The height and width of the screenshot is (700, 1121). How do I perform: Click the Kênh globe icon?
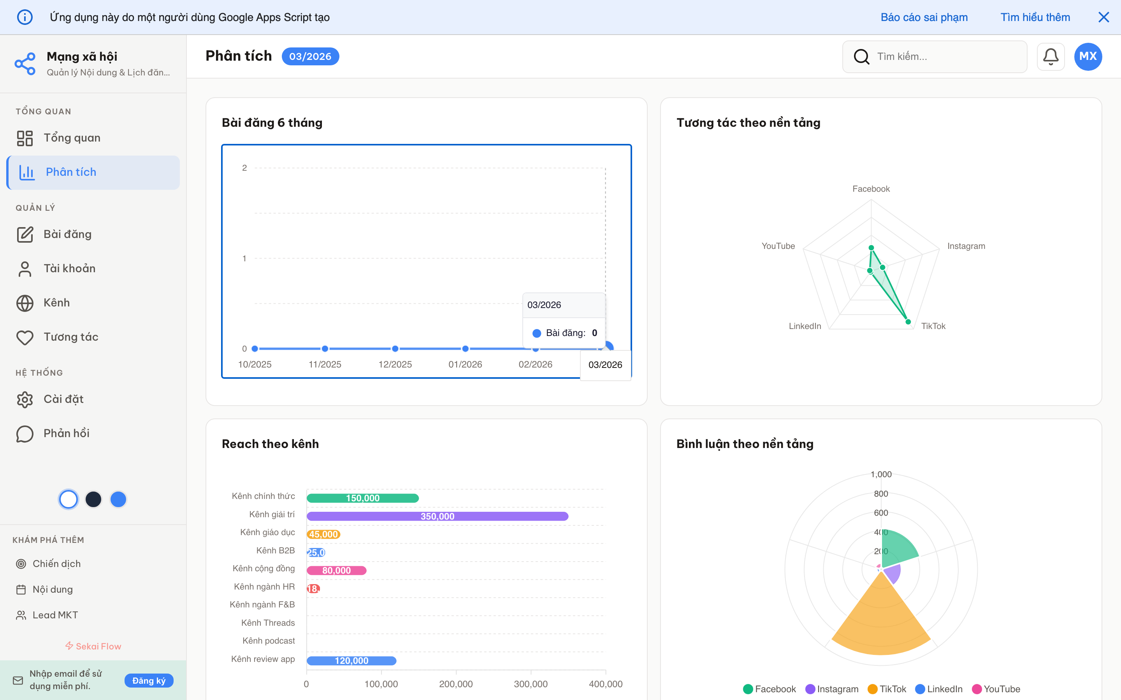[x=25, y=303]
